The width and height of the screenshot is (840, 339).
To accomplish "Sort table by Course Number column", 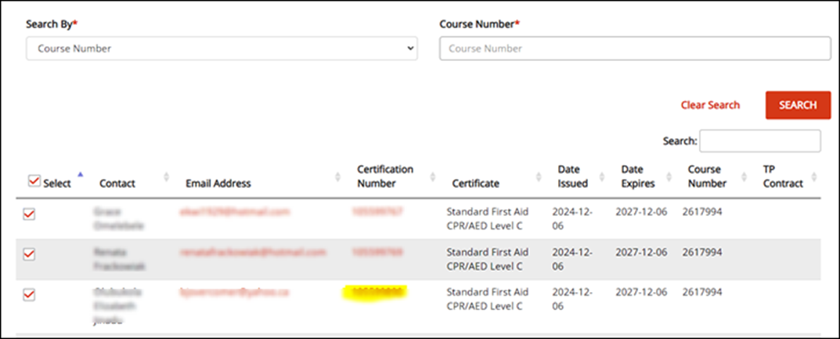I will coord(744,177).
